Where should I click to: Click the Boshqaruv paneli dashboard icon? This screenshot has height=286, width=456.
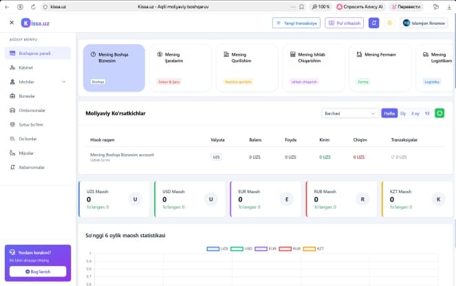point(12,53)
